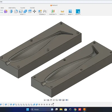Screen dimensions: 112x112
Task: Open the Viewports dropdown arrow
Action: click(68, 100)
